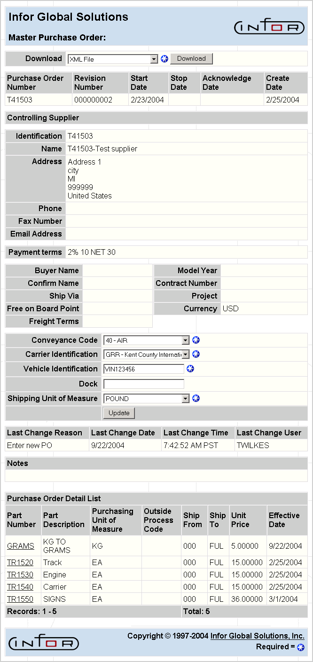The height and width of the screenshot is (662, 313).
Task: Click the required legend icon in footer
Action: point(301,647)
